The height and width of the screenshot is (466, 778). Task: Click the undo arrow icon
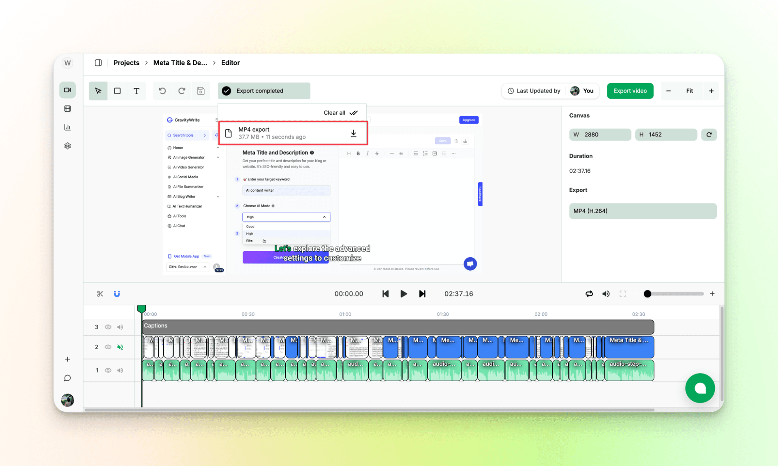[x=162, y=91]
